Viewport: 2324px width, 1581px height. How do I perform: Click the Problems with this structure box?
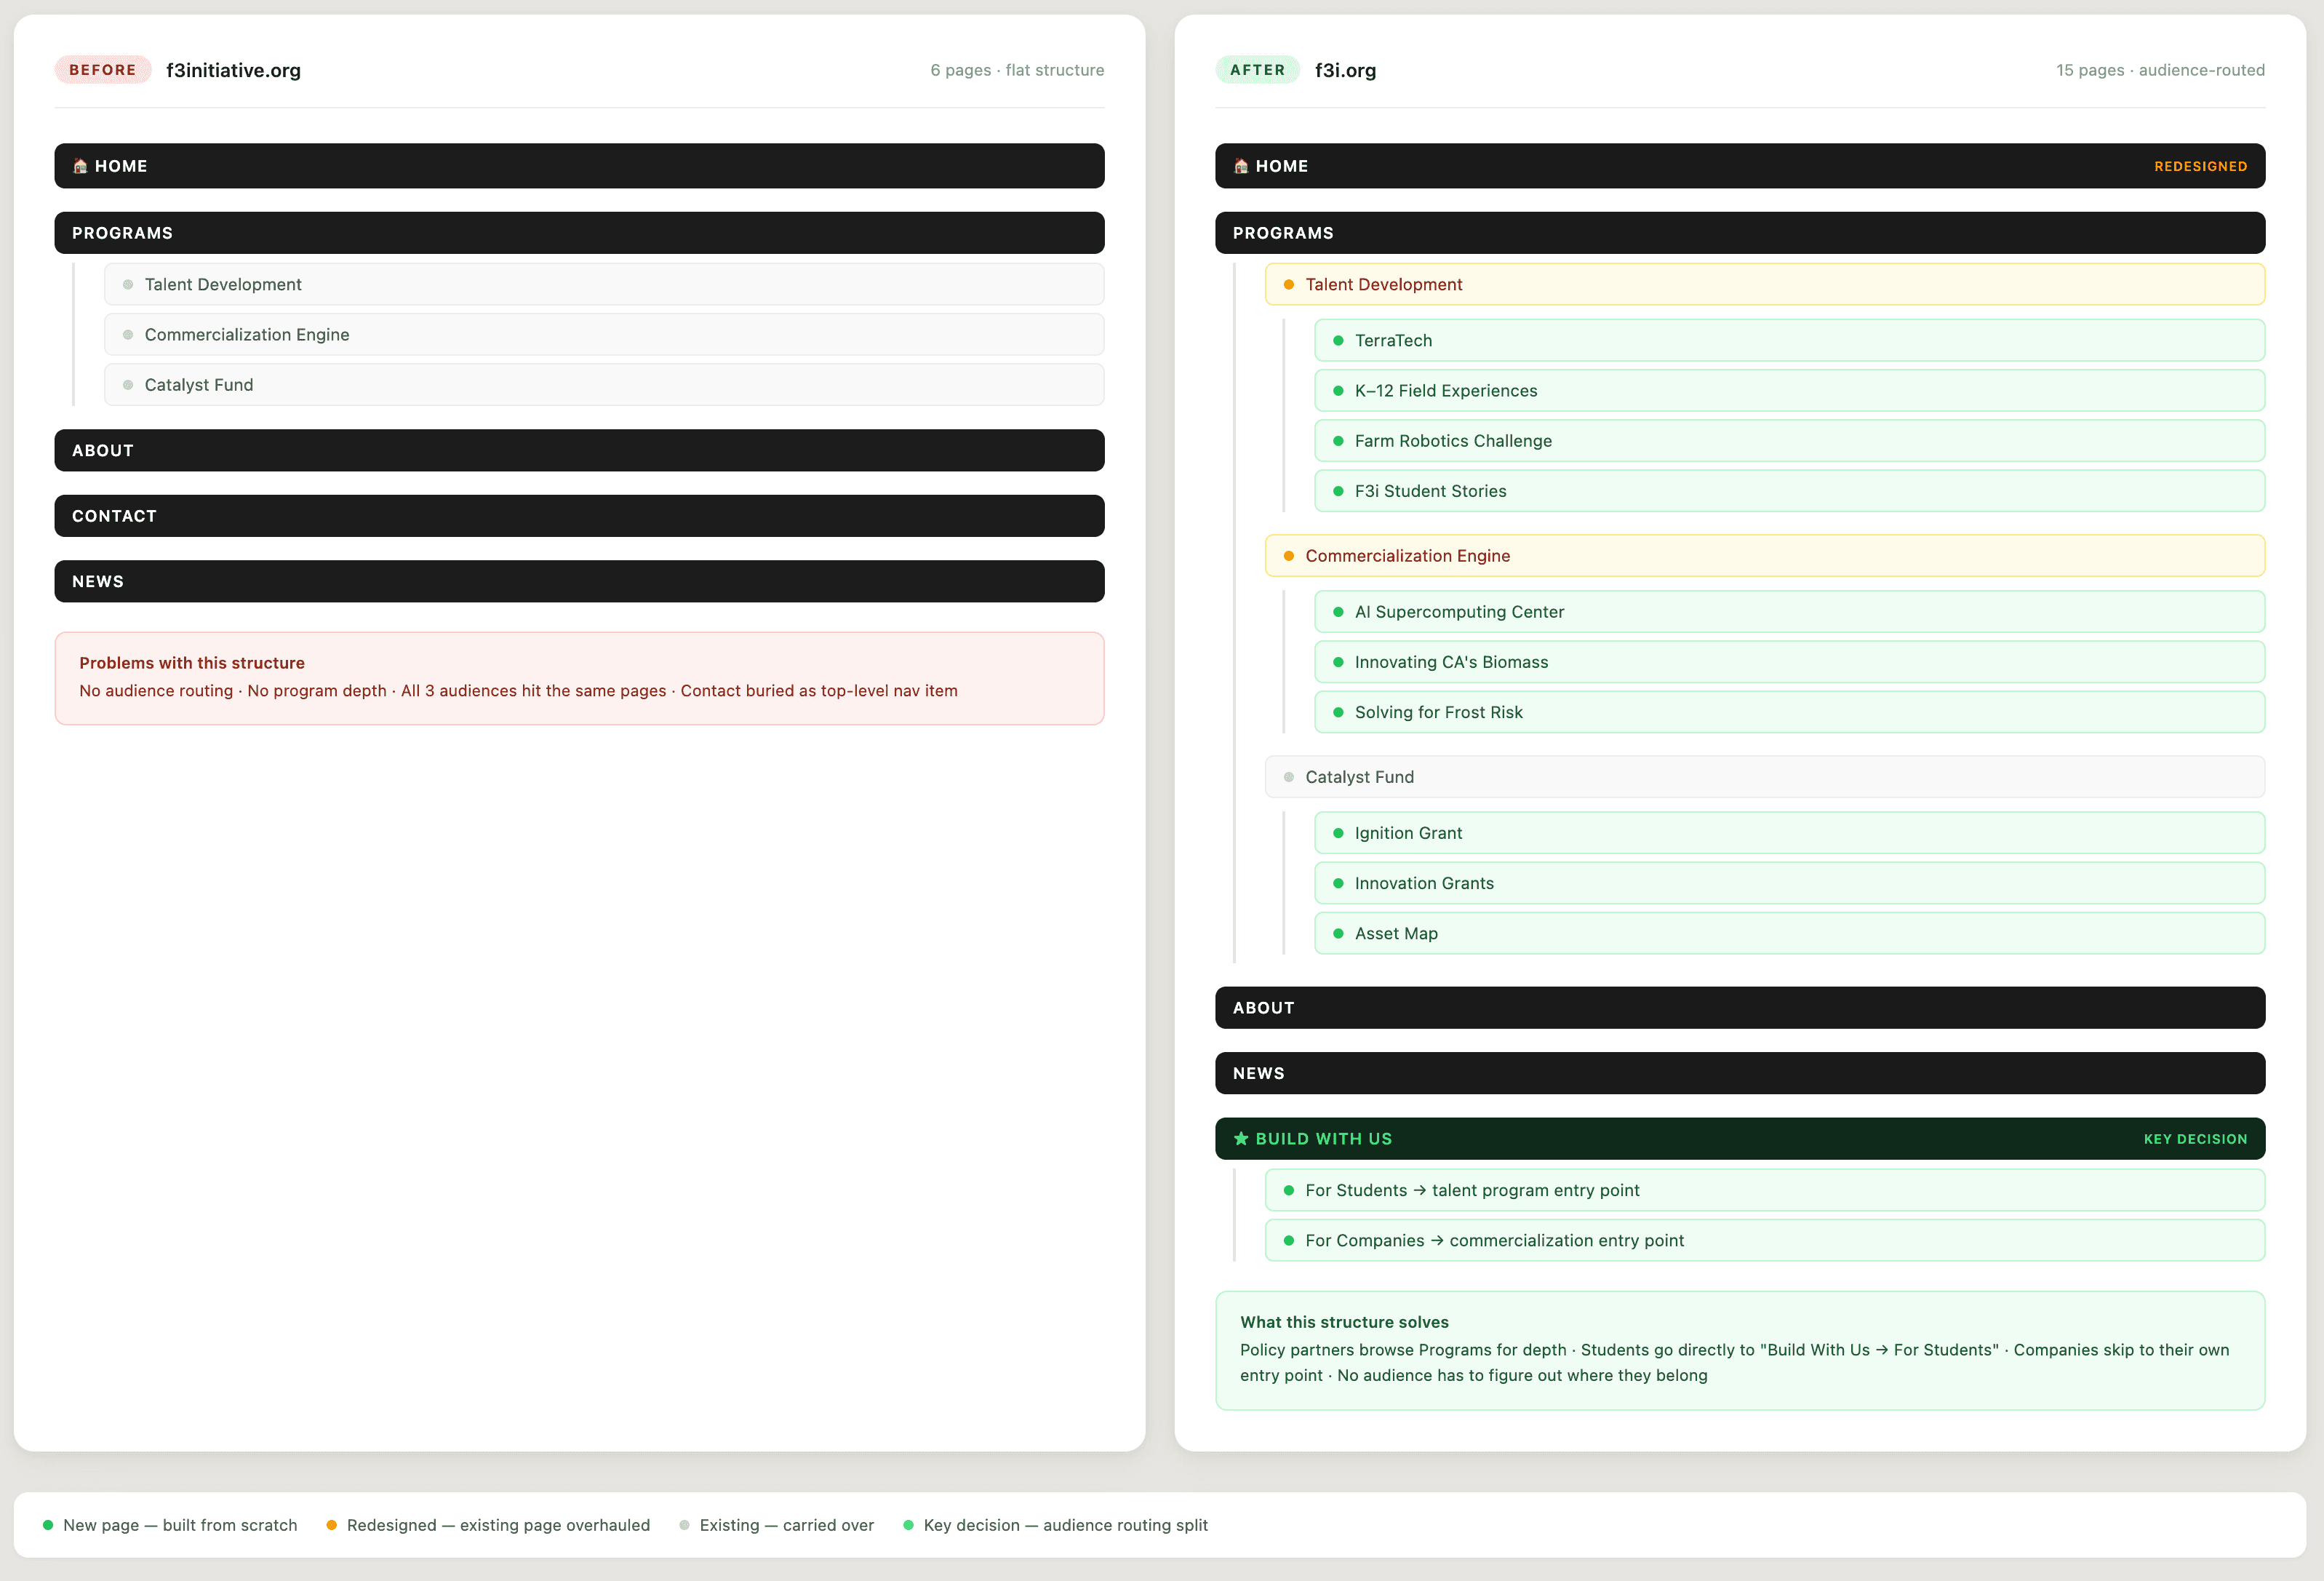click(579, 678)
